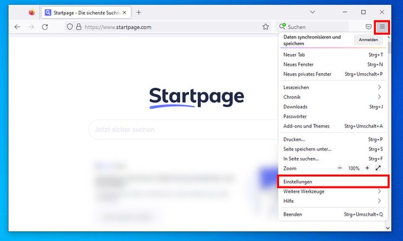Viewport: 403px width, 241px height.
Task: Click the search engine magnifier icon
Action: 283,26
